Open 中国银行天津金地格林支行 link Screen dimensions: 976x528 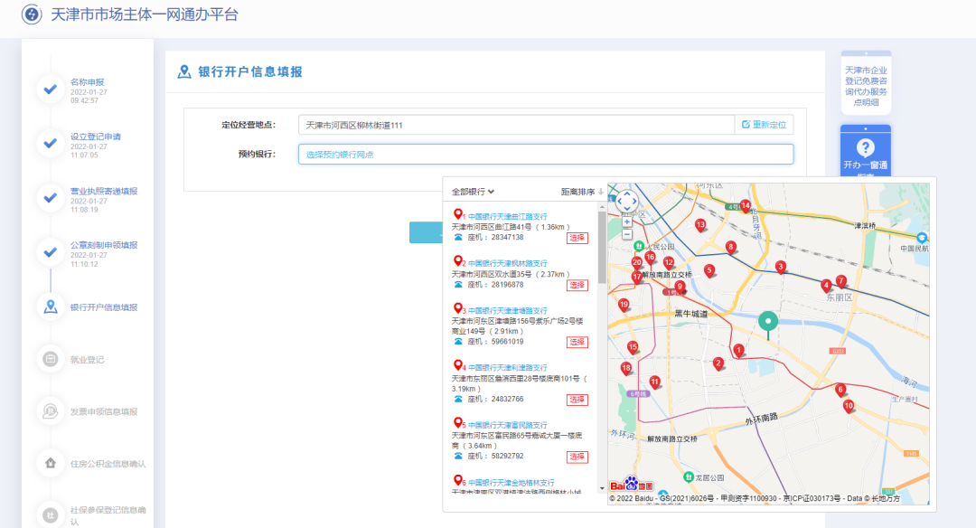(511, 483)
